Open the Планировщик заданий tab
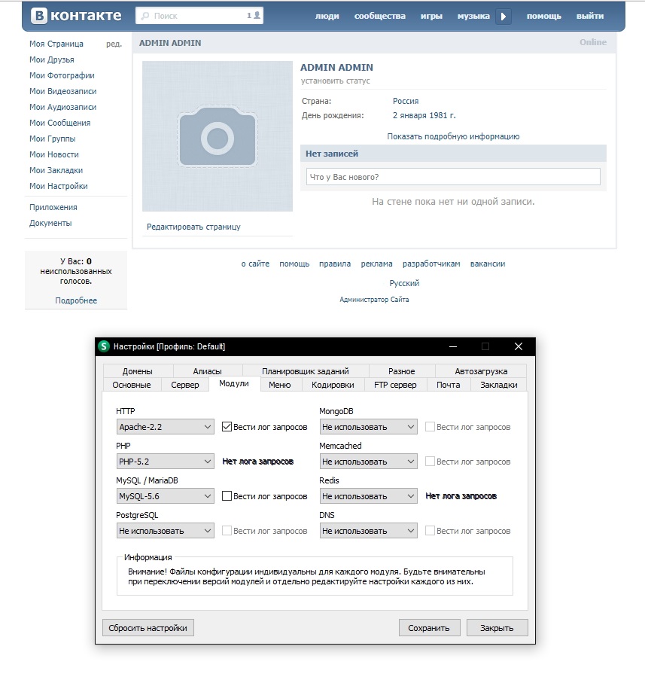645x698 pixels. [305, 370]
